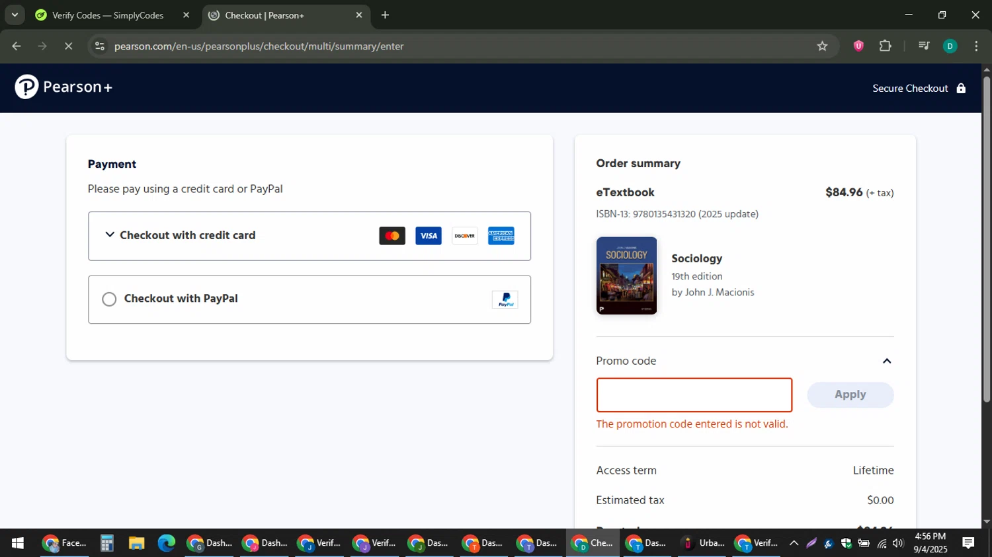Open the Urba... taskbar app
This screenshot has height=557, width=992.
pos(704,543)
